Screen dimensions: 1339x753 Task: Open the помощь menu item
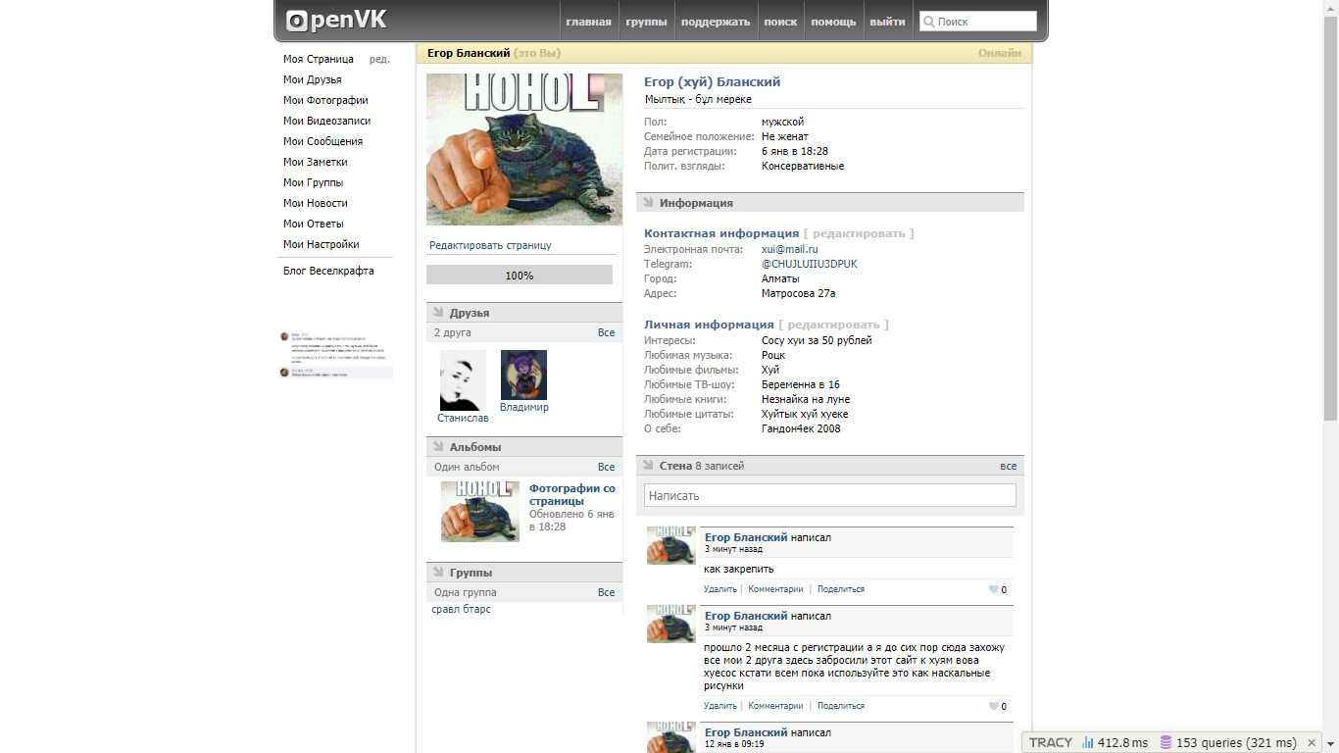(x=833, y=22)
